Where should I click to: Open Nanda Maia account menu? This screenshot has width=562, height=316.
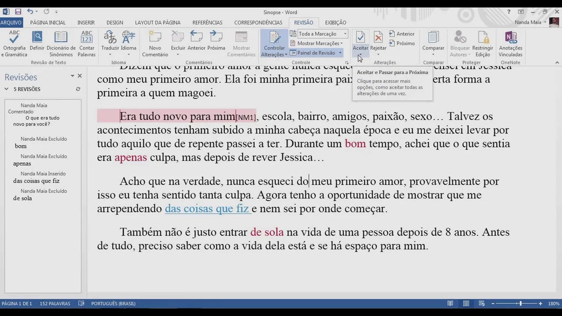tap(531, 22)
